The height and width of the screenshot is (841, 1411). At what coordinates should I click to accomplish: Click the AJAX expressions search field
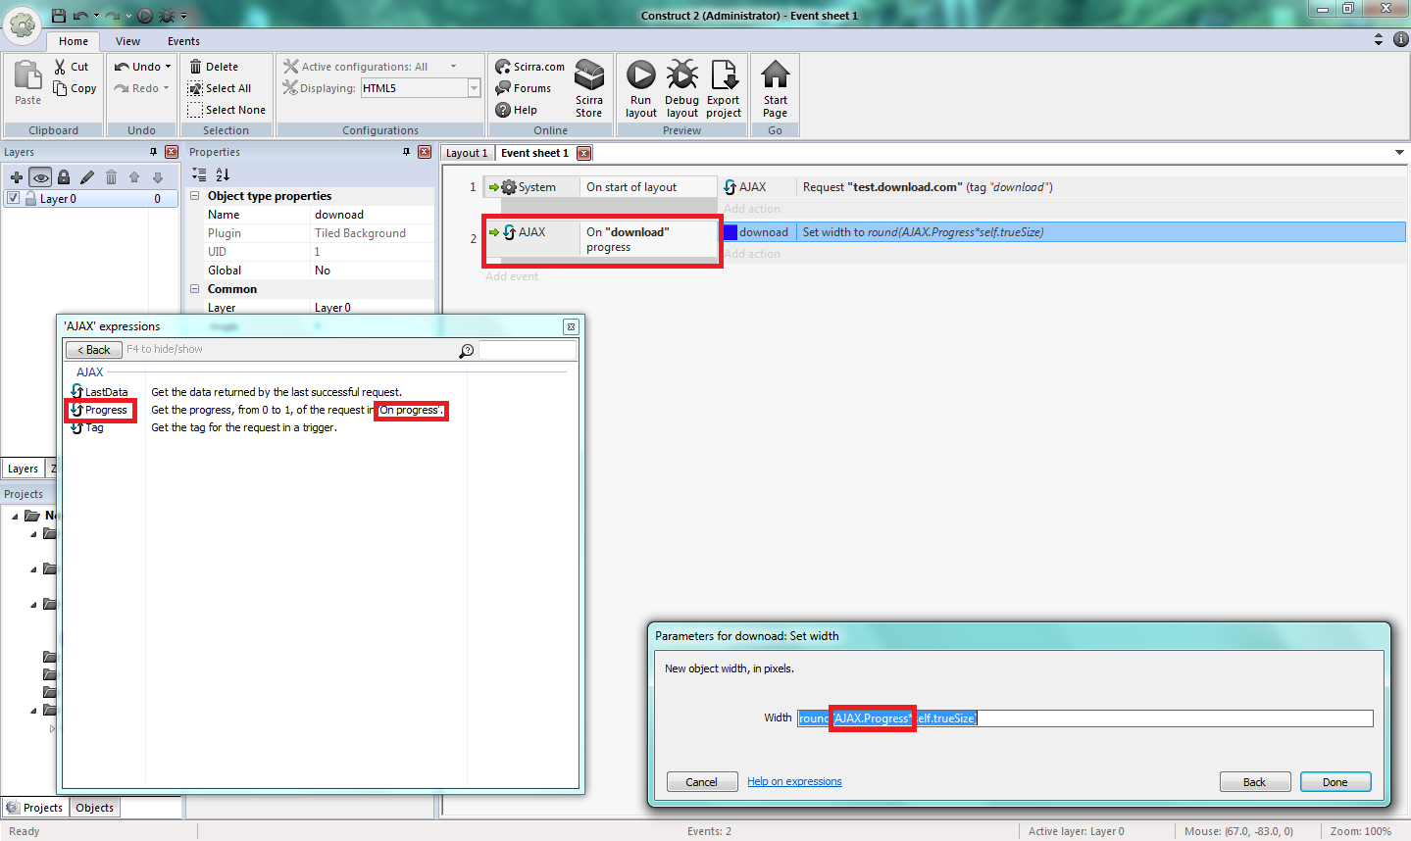pos(528,350)
